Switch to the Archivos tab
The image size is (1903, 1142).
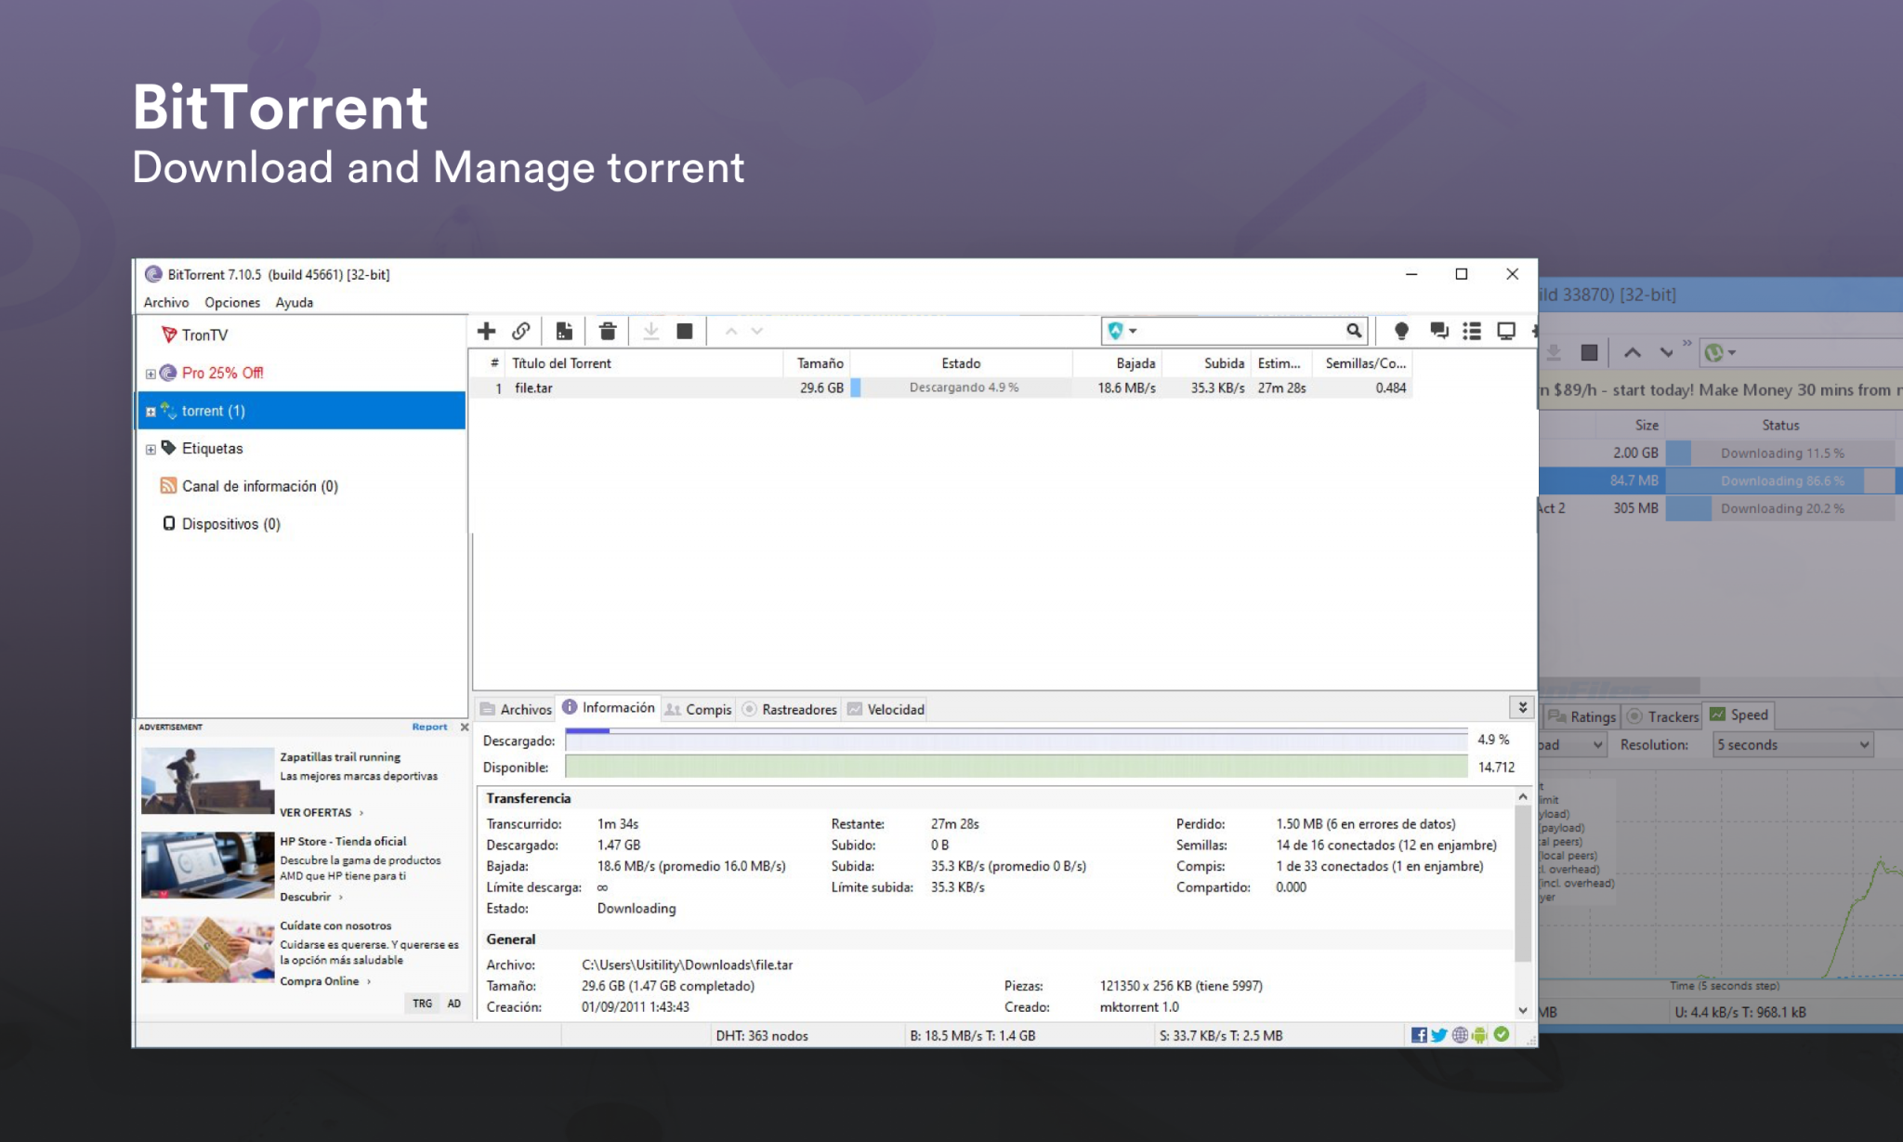click(x=516, y=709)
